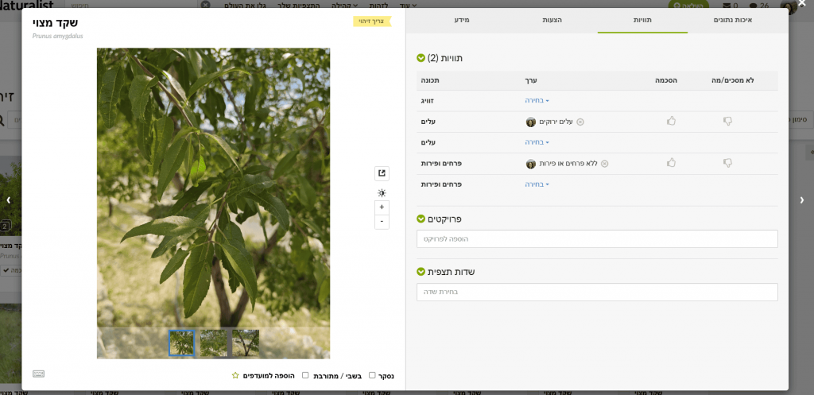Image resolution: width=814 pixels, height=395 pixels.
Task: Open photo in new window icon
Action: pyautogui.click(x=382, y=173)
